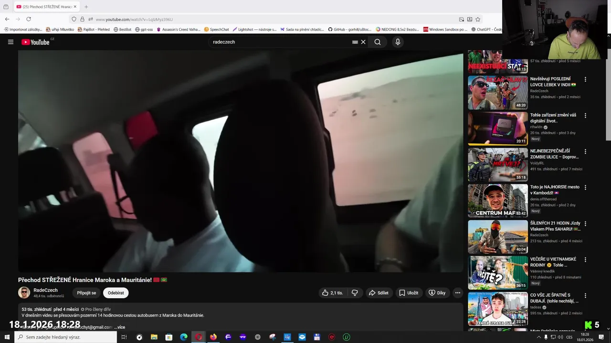
Task: Click the main video player frame
Action: point(241,162)
